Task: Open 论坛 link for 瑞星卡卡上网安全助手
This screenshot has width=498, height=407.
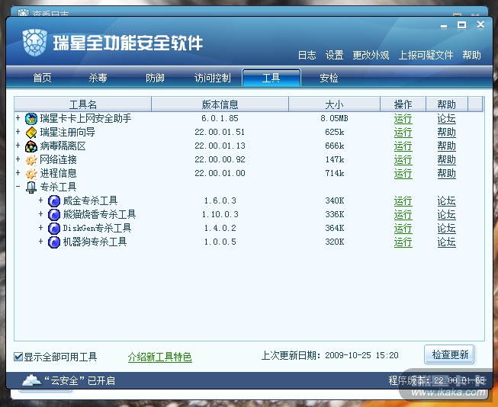Action: pos(447,119)
